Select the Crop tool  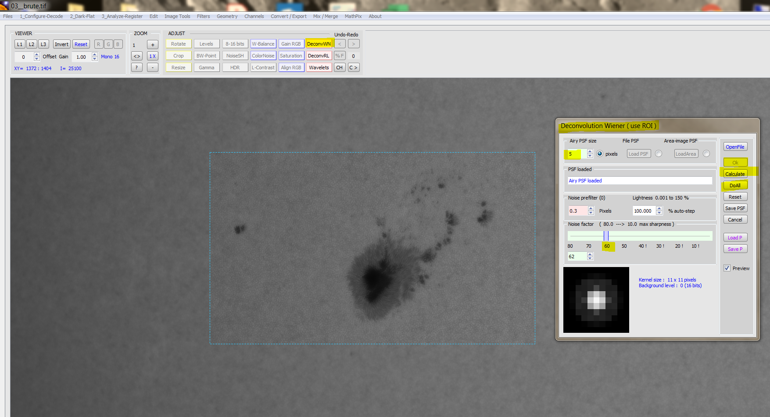179,56
